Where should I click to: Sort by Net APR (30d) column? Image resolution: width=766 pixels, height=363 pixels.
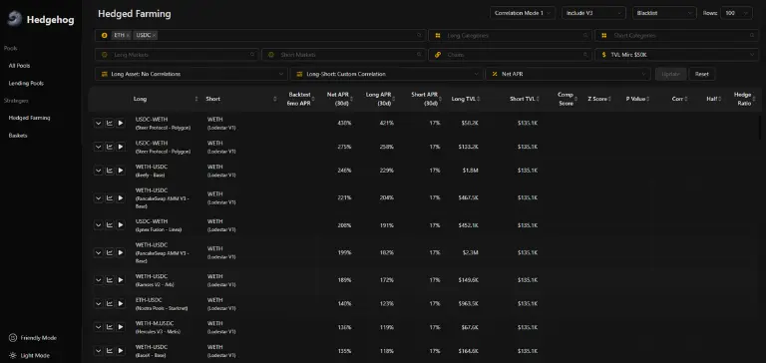pos(338,99)
